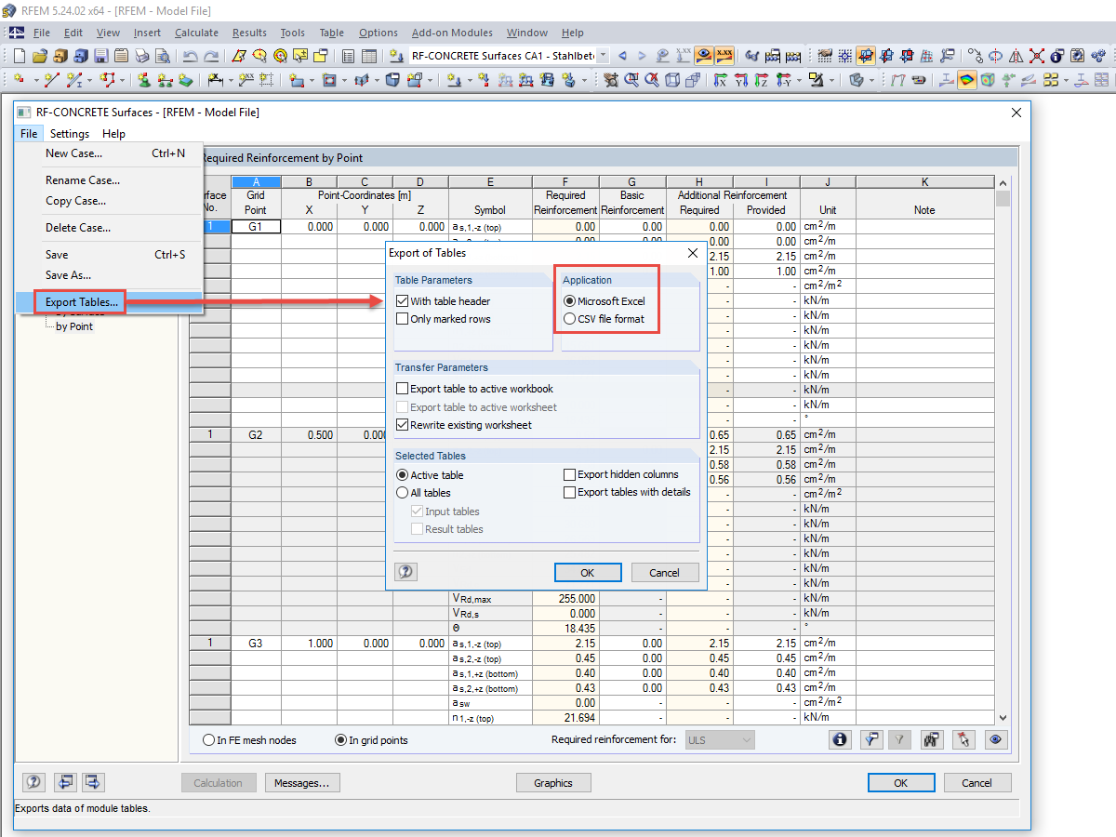
Task: Uncheck Rewrite existing worksheet checkbox
Action: coord(402,425)
